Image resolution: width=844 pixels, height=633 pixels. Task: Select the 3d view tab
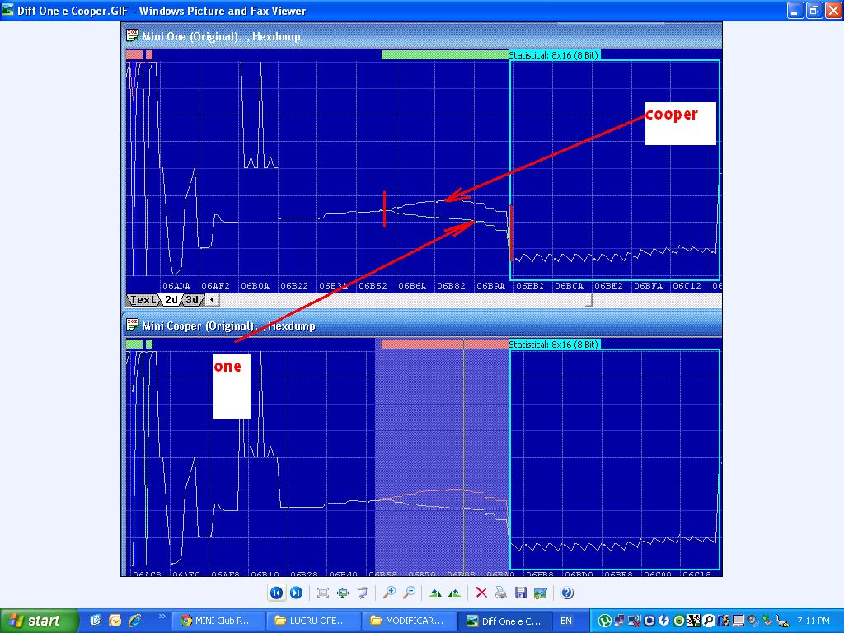point(191,300)
